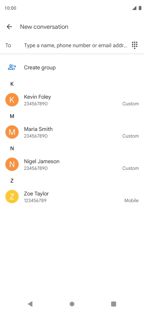This screenshot has height=312, width=144.
Task: Tap Zoe Taylor's Mobile number label
Action: click(x=131, y=201)
